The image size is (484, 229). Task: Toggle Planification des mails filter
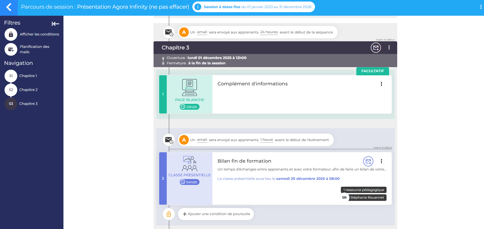(x=11, y=49)
